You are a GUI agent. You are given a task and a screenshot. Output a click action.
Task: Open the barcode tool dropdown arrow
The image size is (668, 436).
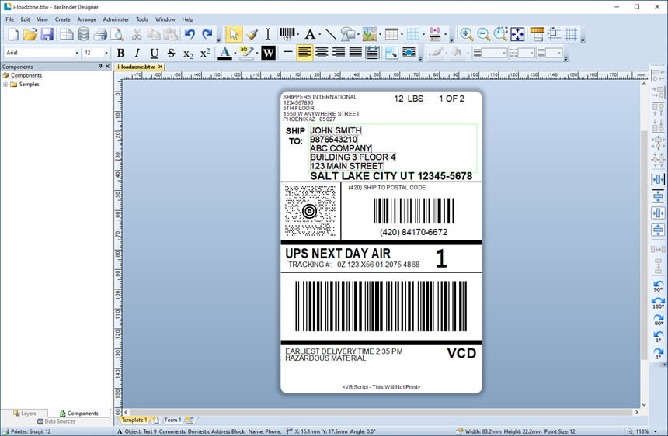297,34
